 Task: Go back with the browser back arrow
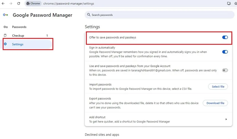click(x=3, y=3)
